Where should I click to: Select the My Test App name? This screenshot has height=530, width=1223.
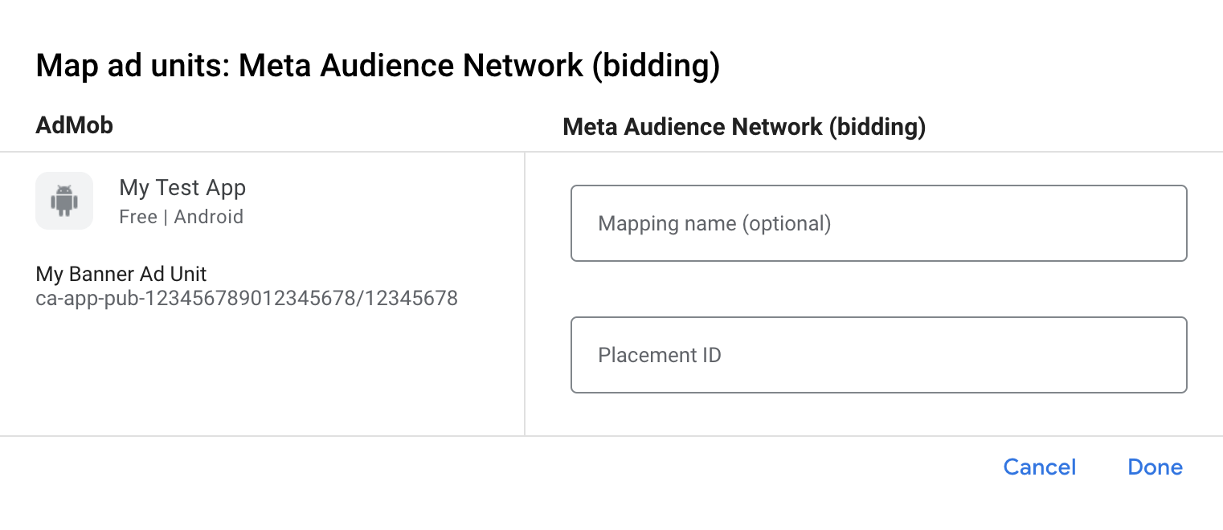point(182,188)
